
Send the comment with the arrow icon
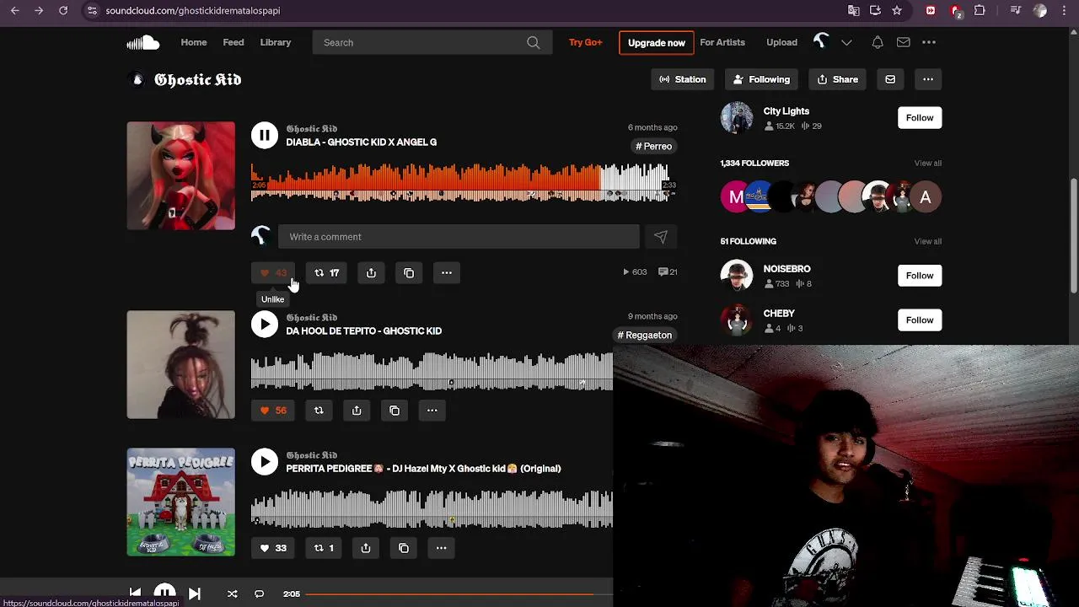point(661,237)
